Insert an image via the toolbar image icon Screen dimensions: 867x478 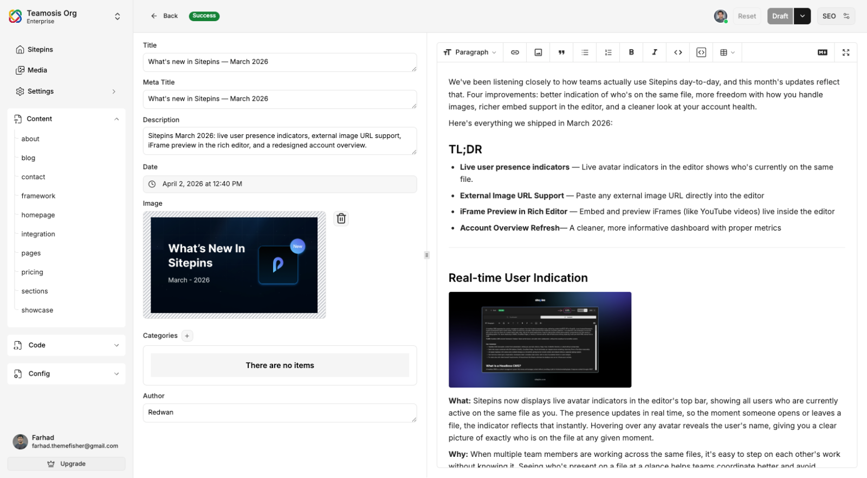(x=538, y=53)
